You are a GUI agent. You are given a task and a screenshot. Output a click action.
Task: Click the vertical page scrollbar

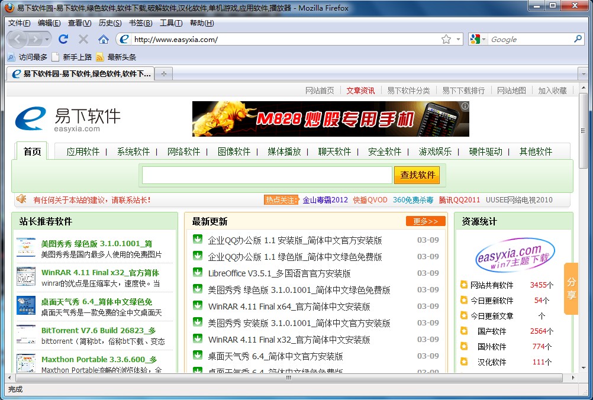point(583,237)
